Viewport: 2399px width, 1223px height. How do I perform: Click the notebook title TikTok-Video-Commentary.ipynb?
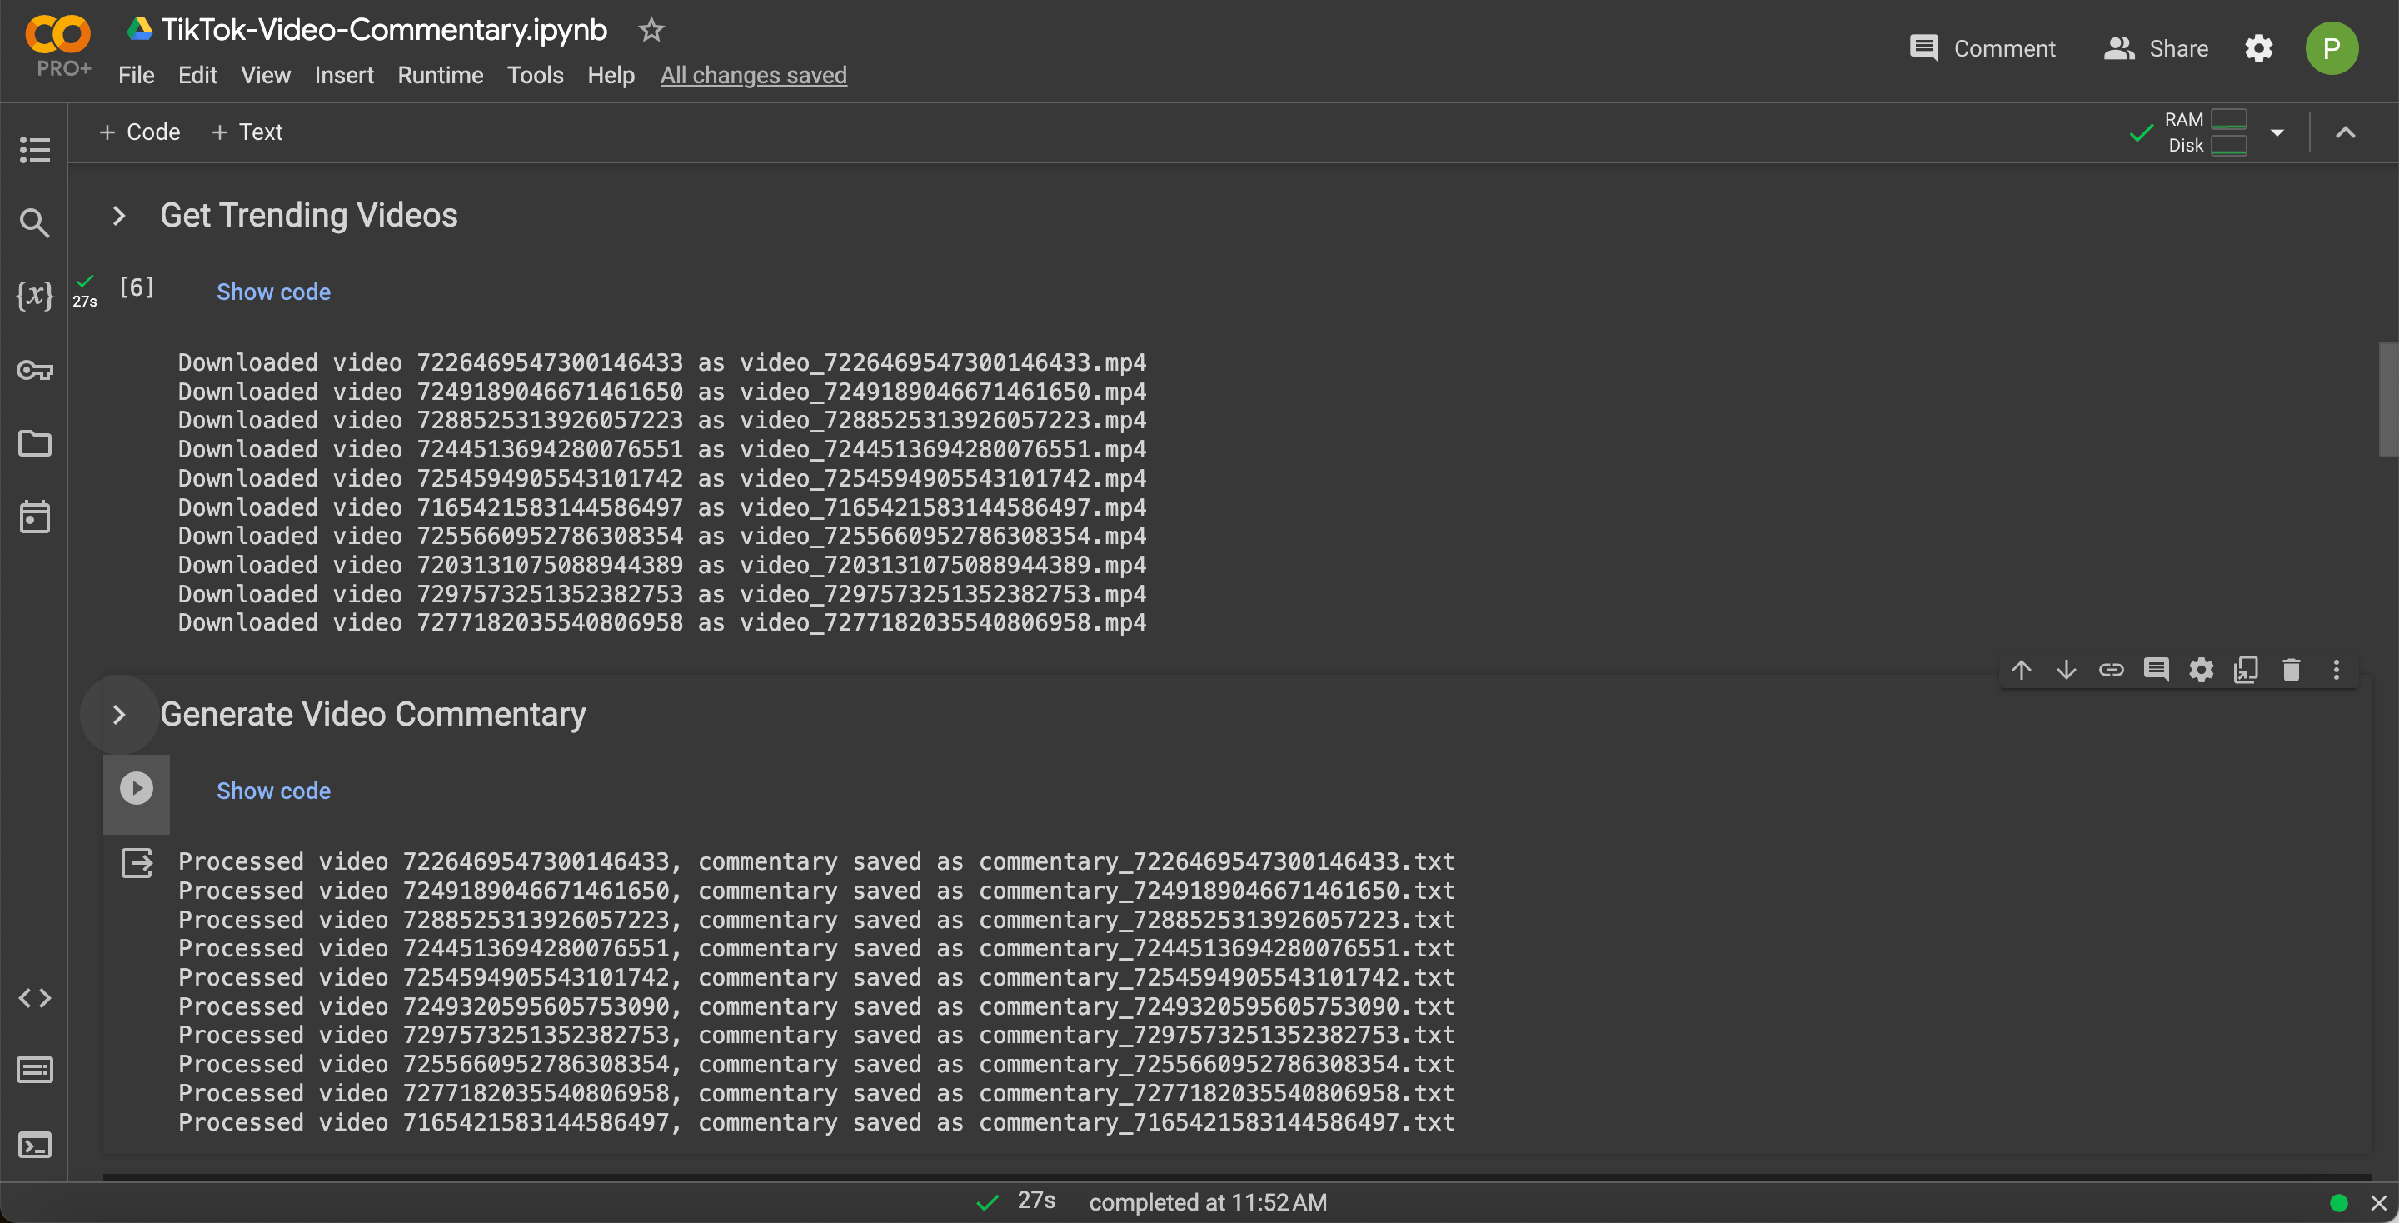[384, 30]
